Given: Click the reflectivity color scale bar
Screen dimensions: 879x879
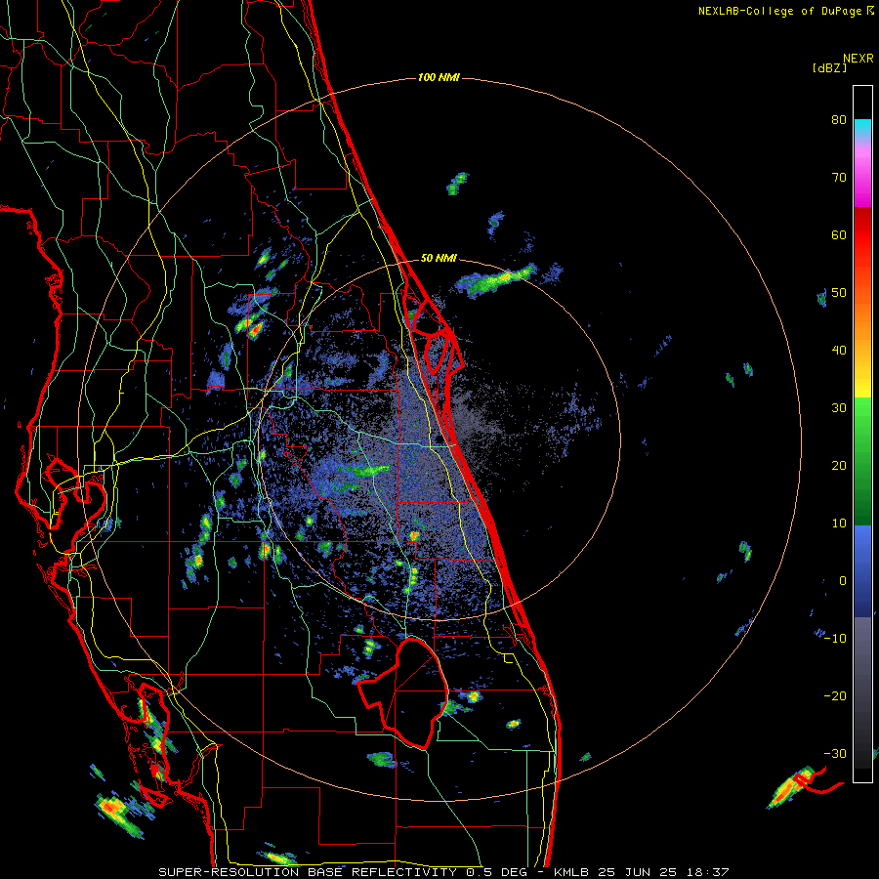Looking at the screenshot, I should coord(862,434).
